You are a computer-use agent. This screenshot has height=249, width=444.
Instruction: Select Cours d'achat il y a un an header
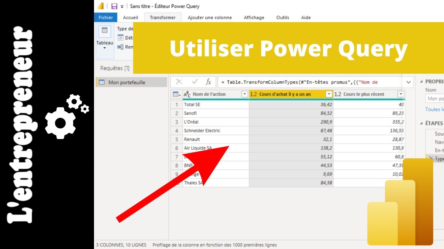coord(291,94)
